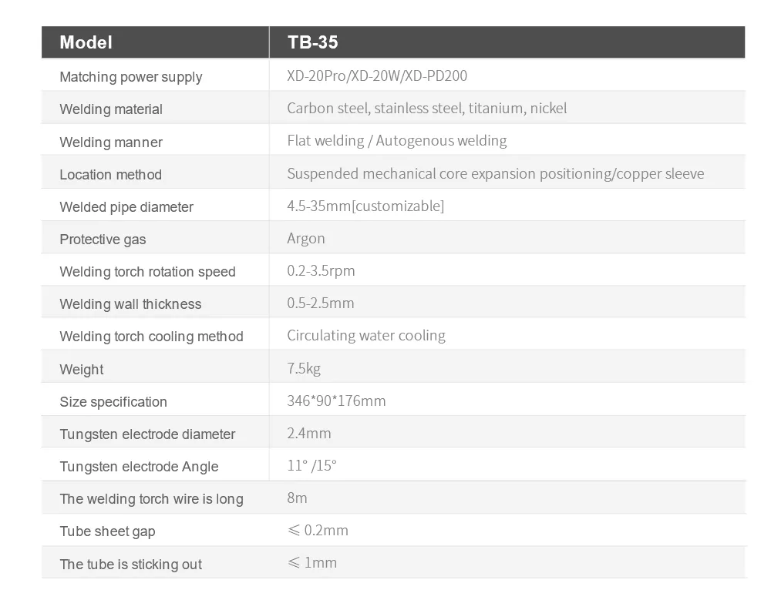Viewport: 771px width, 610px height.
Task: Click the Welding wall thickness label
Action: 130,304
